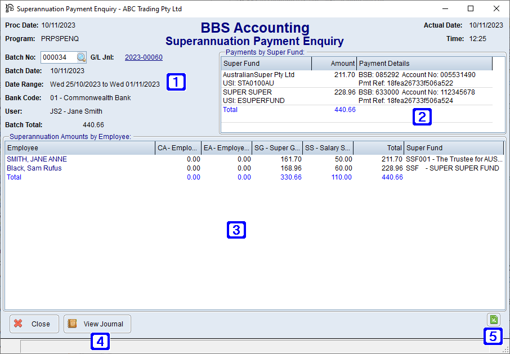Sort by the Employee column header
This screenshot has height=354, width=510.
[79, 147]
